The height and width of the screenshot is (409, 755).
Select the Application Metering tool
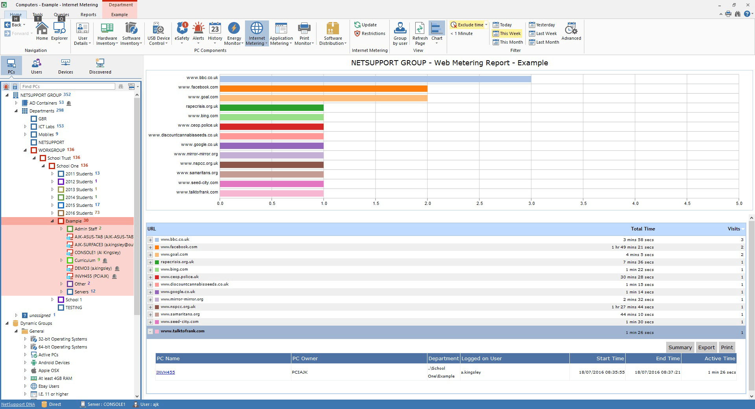pyautogui.click(x=281, y=33)
